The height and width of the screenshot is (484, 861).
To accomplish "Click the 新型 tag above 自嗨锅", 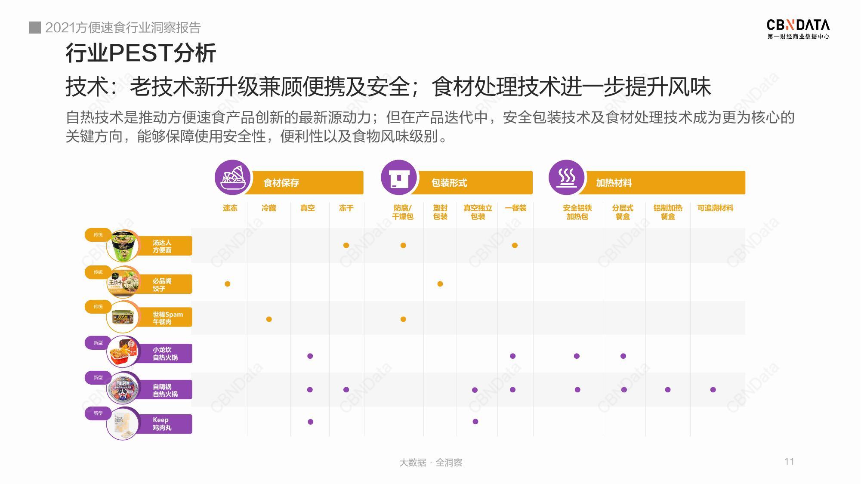I will (x=99, y=377).
